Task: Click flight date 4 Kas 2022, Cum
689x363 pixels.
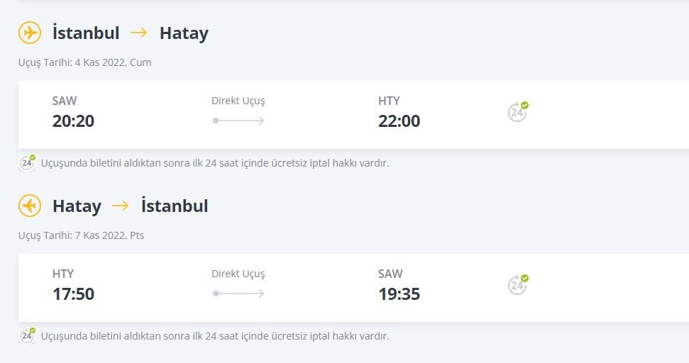Action: point(113,62)
